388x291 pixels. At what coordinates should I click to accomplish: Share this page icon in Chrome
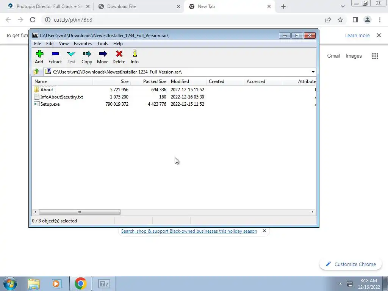(x=328, y=20)
